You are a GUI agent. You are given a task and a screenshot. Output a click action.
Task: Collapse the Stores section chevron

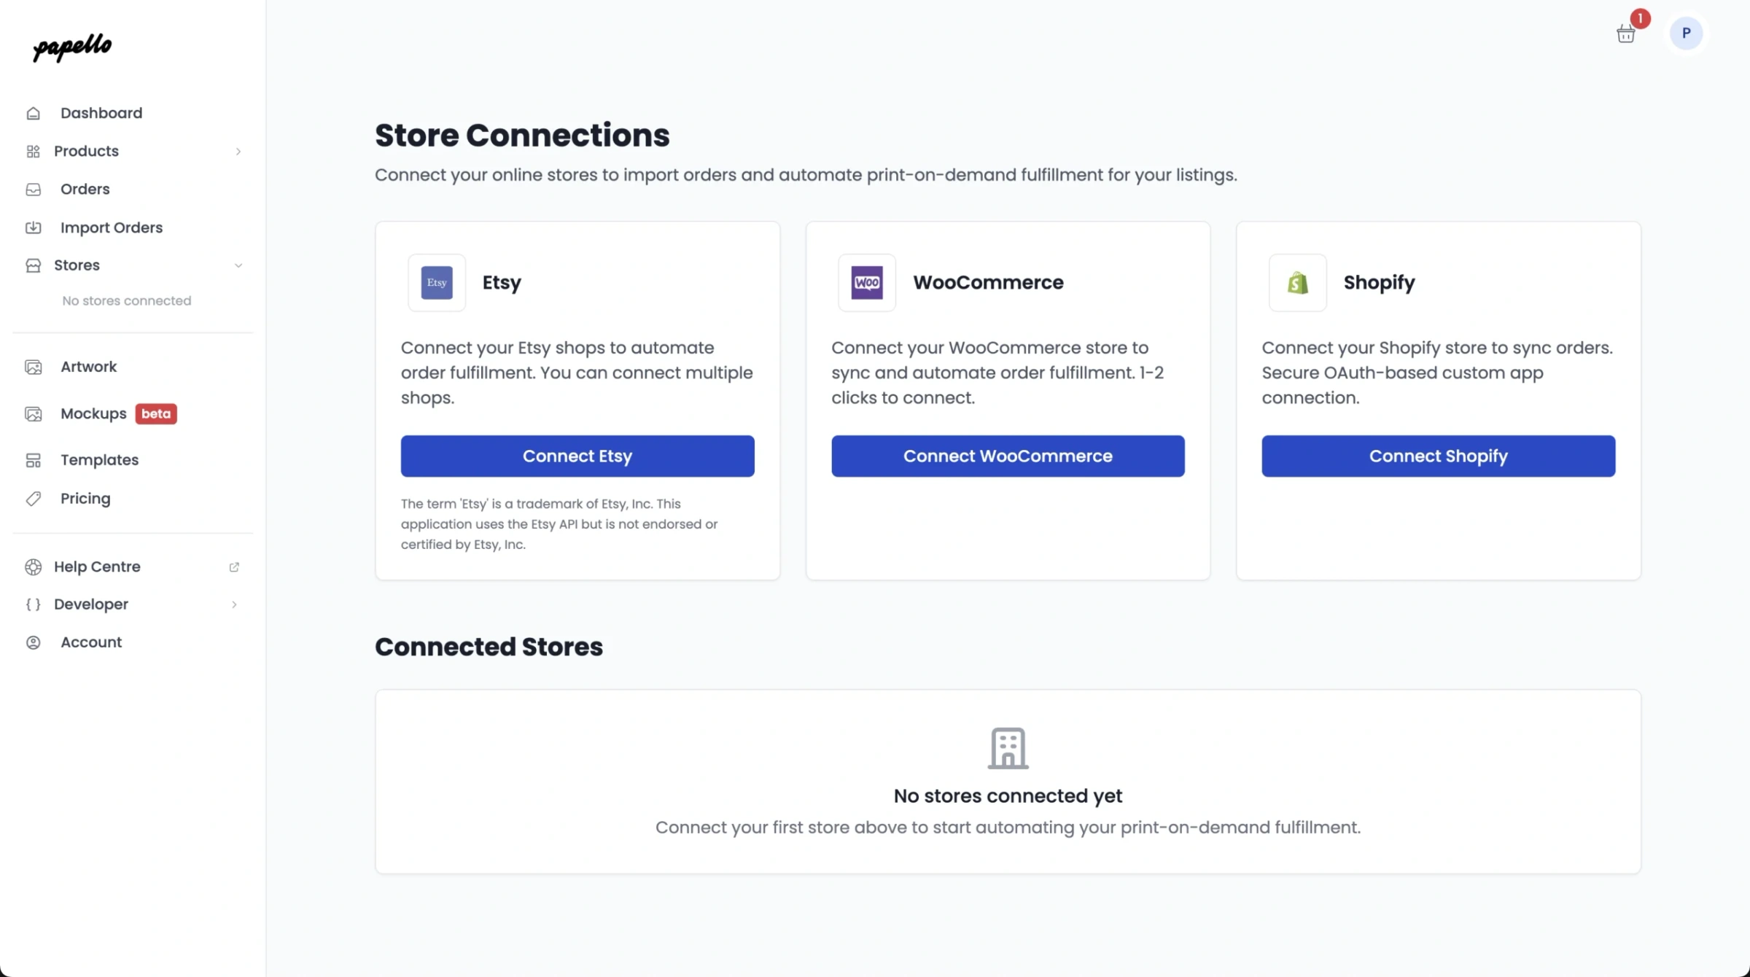click(238, 265)
